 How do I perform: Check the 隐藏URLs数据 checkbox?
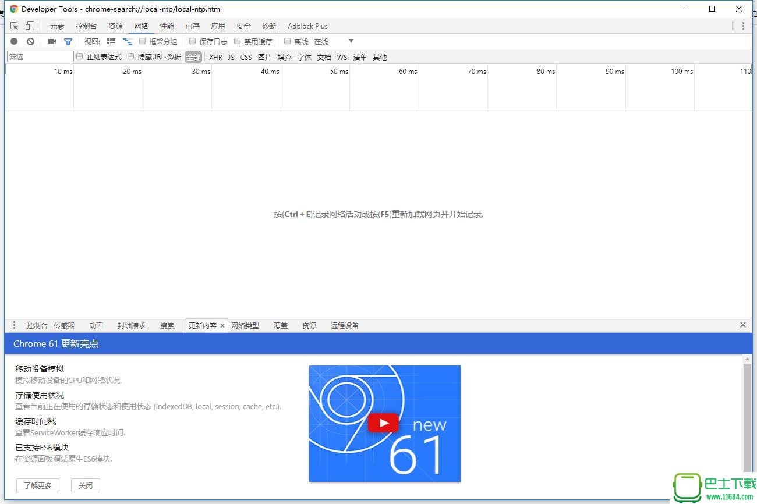pos(131,56)
